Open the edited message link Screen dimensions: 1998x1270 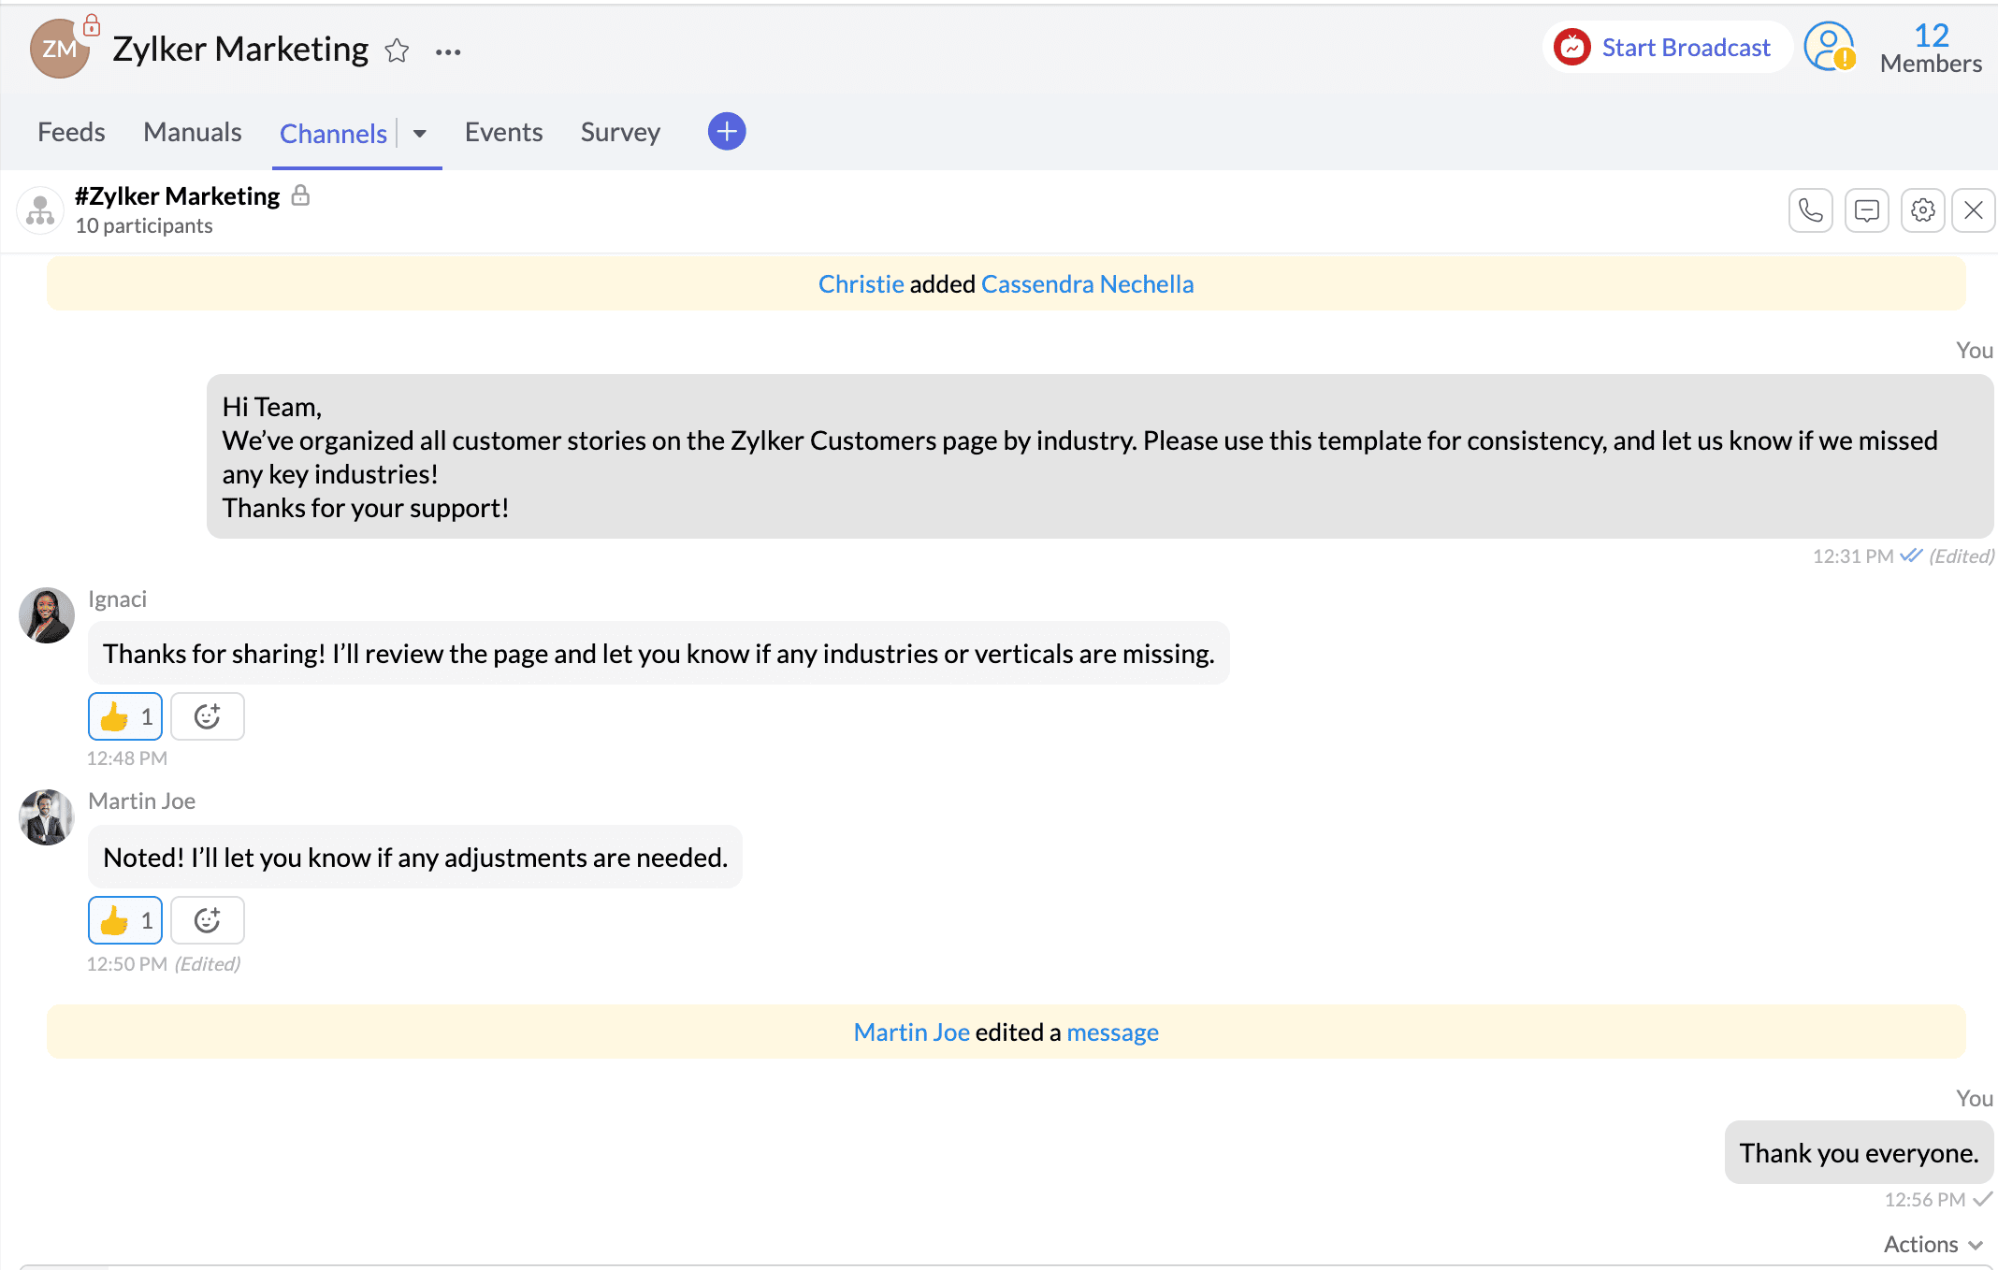tap(1112, 1032)
